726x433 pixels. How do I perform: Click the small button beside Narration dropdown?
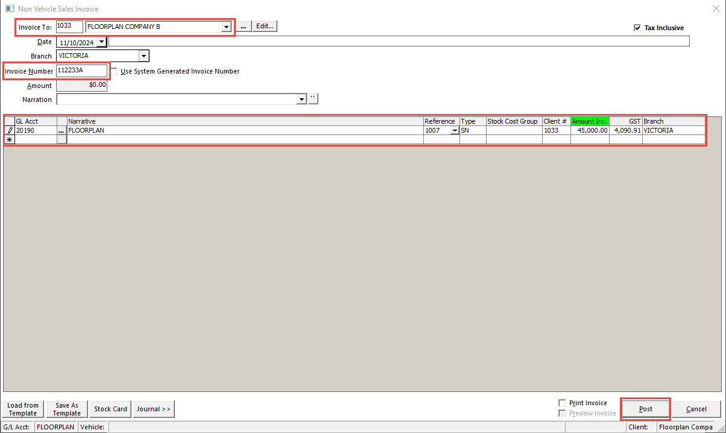click(x=313, y=99)
